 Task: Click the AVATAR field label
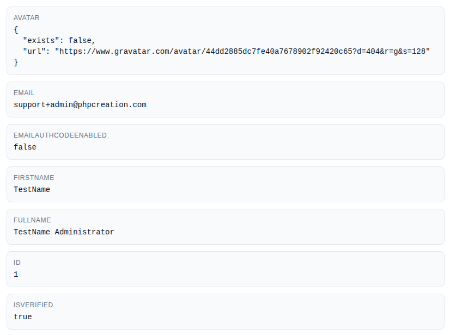pyautogui.click(x=26, y=18)
